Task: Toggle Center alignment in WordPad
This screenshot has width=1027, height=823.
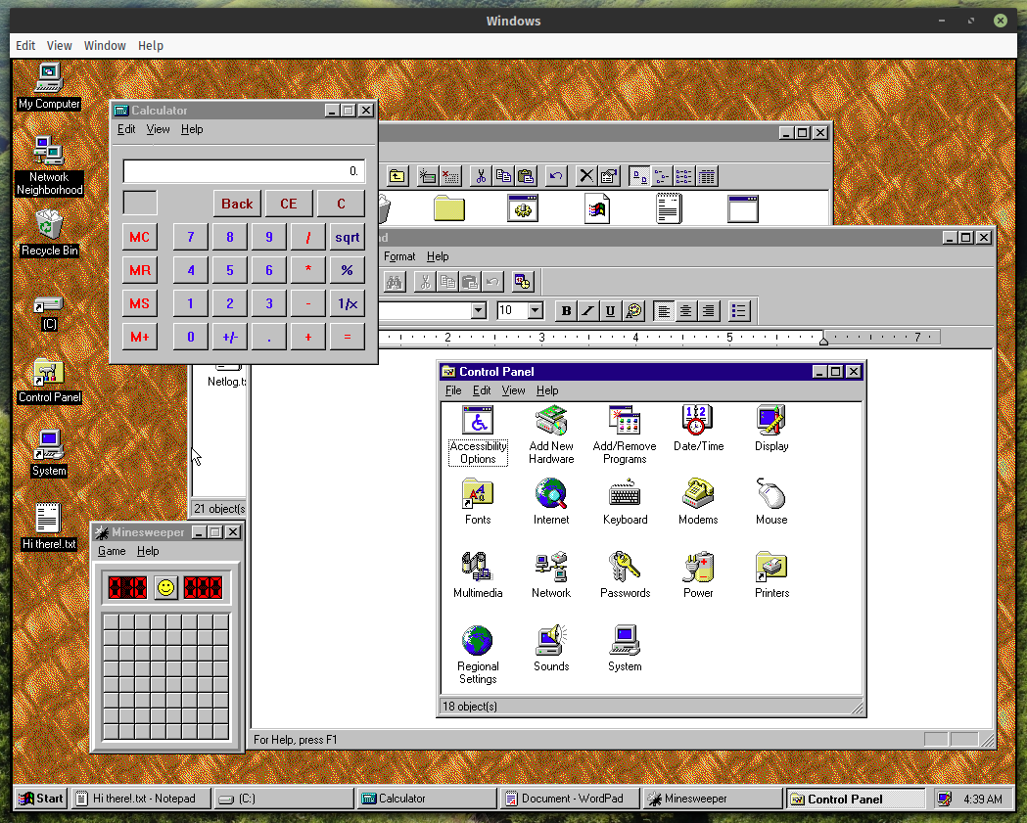Action: (x=685, y=311)
